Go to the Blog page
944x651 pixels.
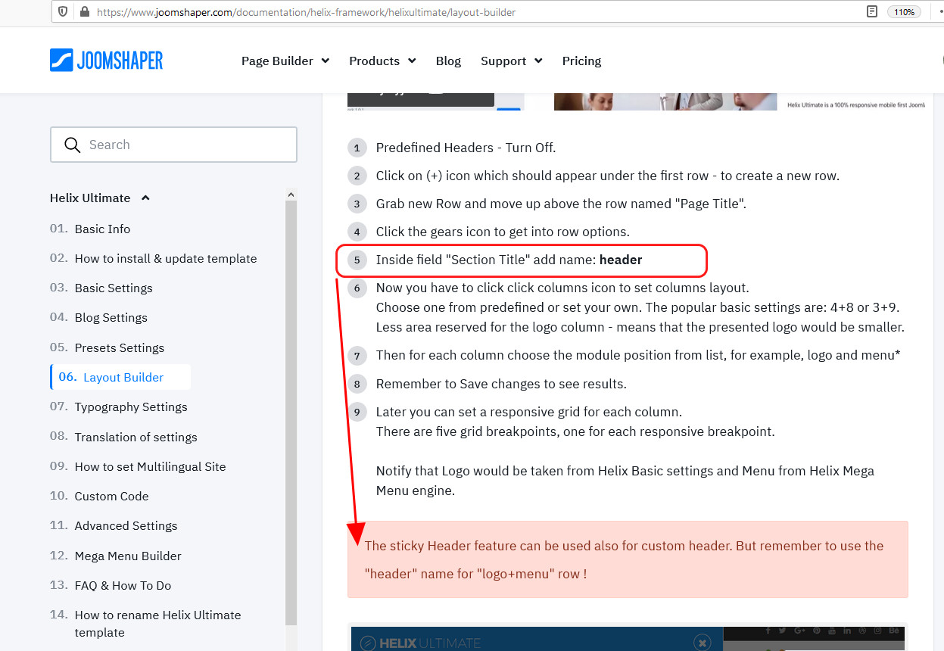(448, 61)
